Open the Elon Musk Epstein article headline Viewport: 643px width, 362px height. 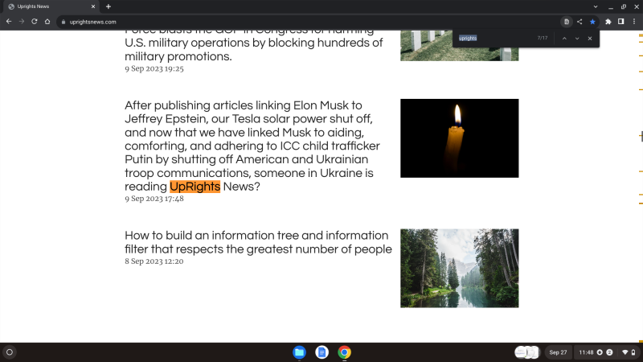point(253,146)
